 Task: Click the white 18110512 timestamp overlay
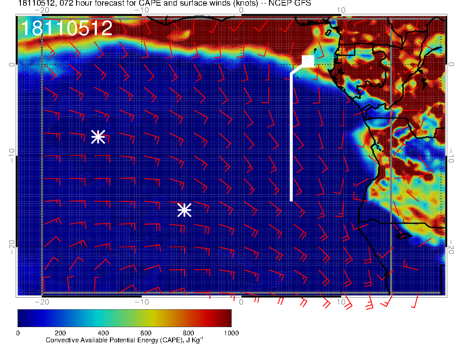[67, 29]
